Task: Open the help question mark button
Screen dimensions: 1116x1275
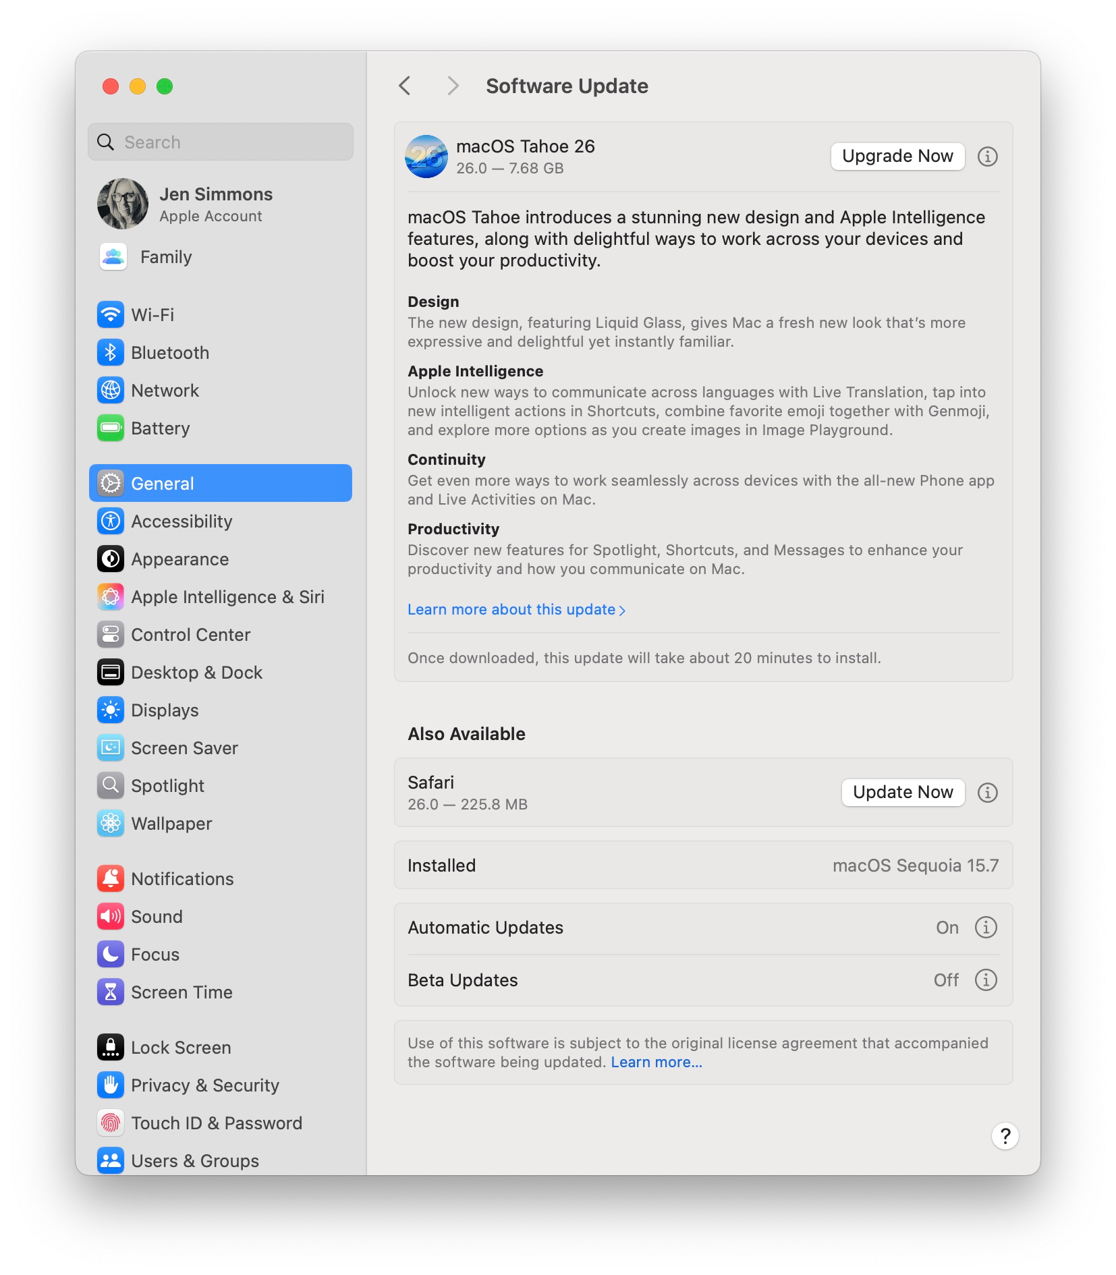Action: point(1005,1136)
